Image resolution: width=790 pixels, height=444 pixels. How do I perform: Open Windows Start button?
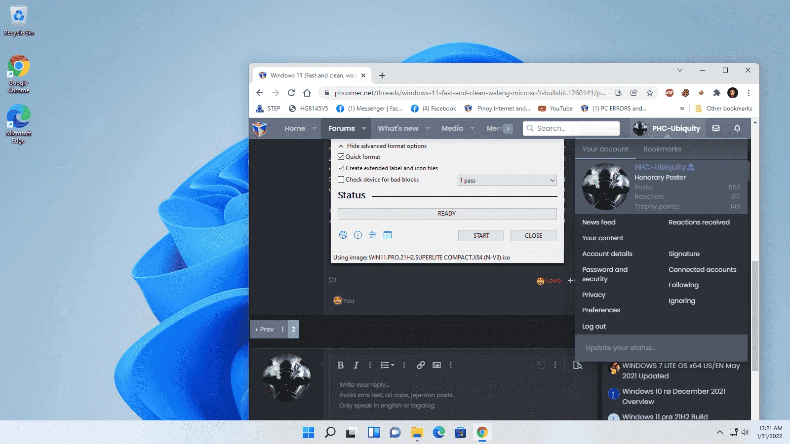click(308, 433)
